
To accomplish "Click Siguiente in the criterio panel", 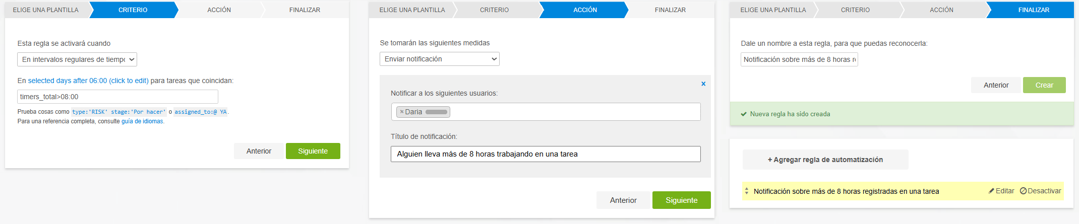I will tap(313, 151).
